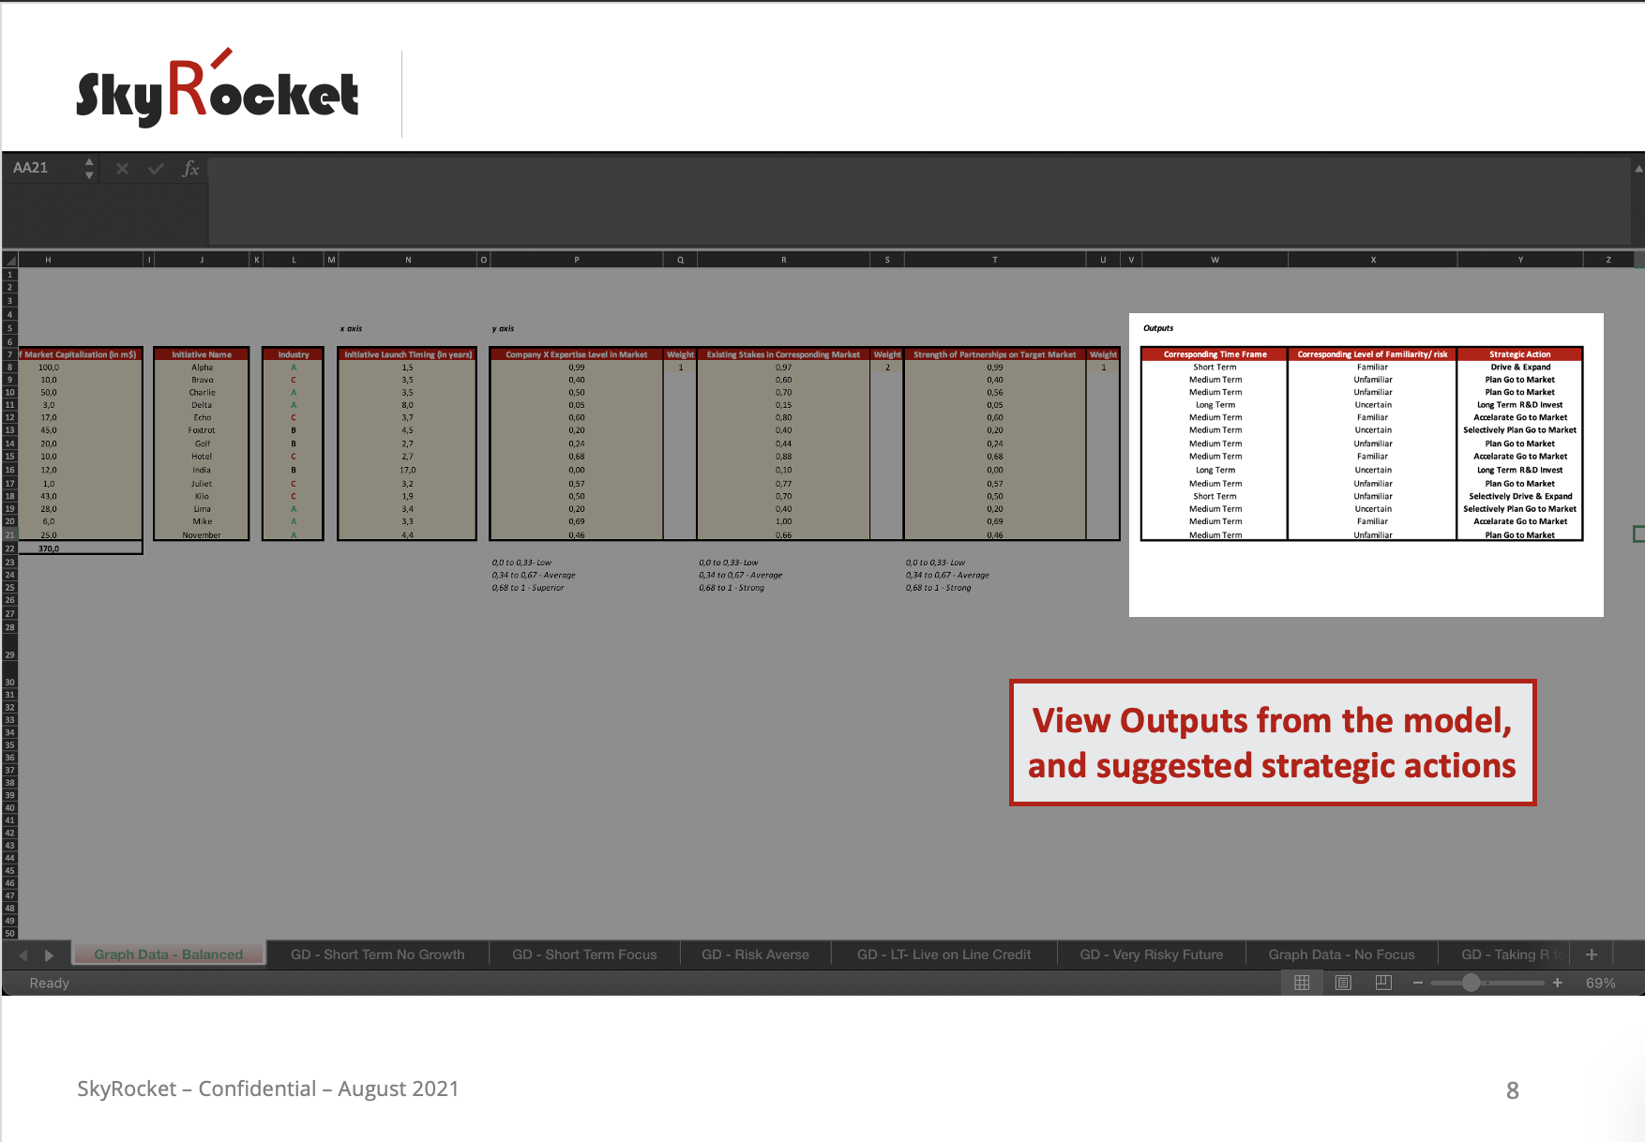Image resolution: width=1645 pixels, height=1142 pixels.
Task: Click the Ready status indicator
Action: coord(50,983)
